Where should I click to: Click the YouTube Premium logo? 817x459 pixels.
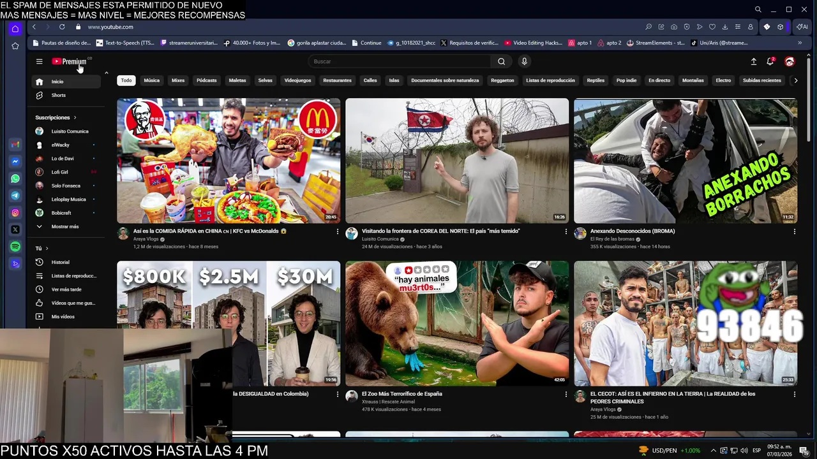point(69,61)
